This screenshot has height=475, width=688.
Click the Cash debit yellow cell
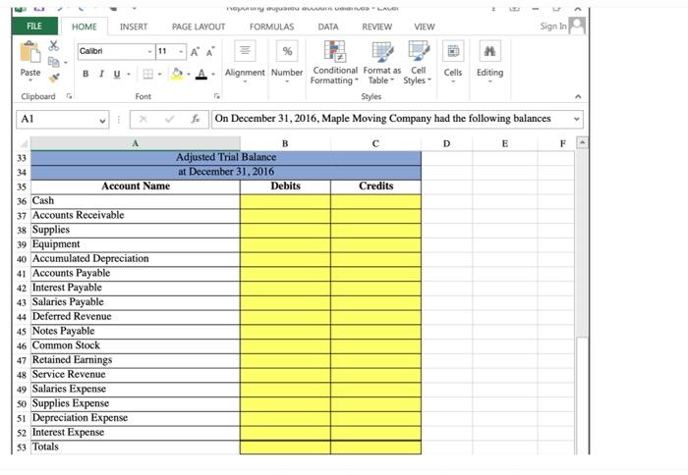click(x=285, y=201)
